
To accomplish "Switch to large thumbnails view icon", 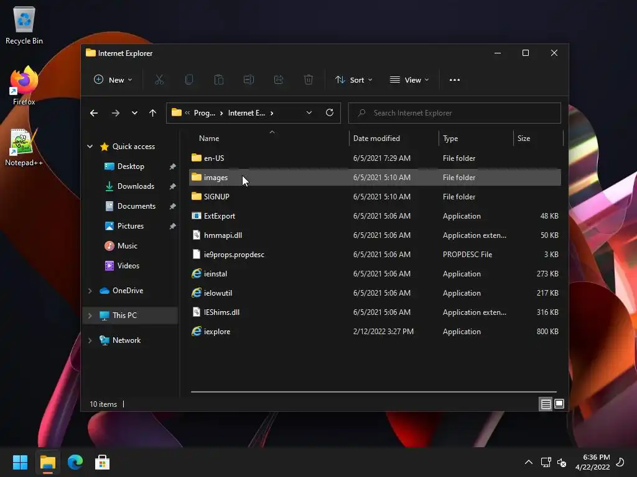I will pyautogui.click(x=559, y=404).
